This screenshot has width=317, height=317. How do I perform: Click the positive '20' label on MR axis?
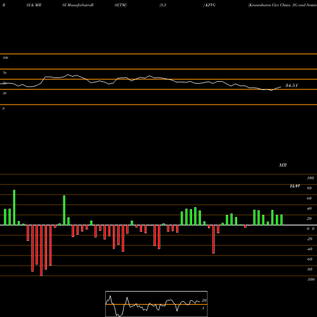[x=309, y=219]
